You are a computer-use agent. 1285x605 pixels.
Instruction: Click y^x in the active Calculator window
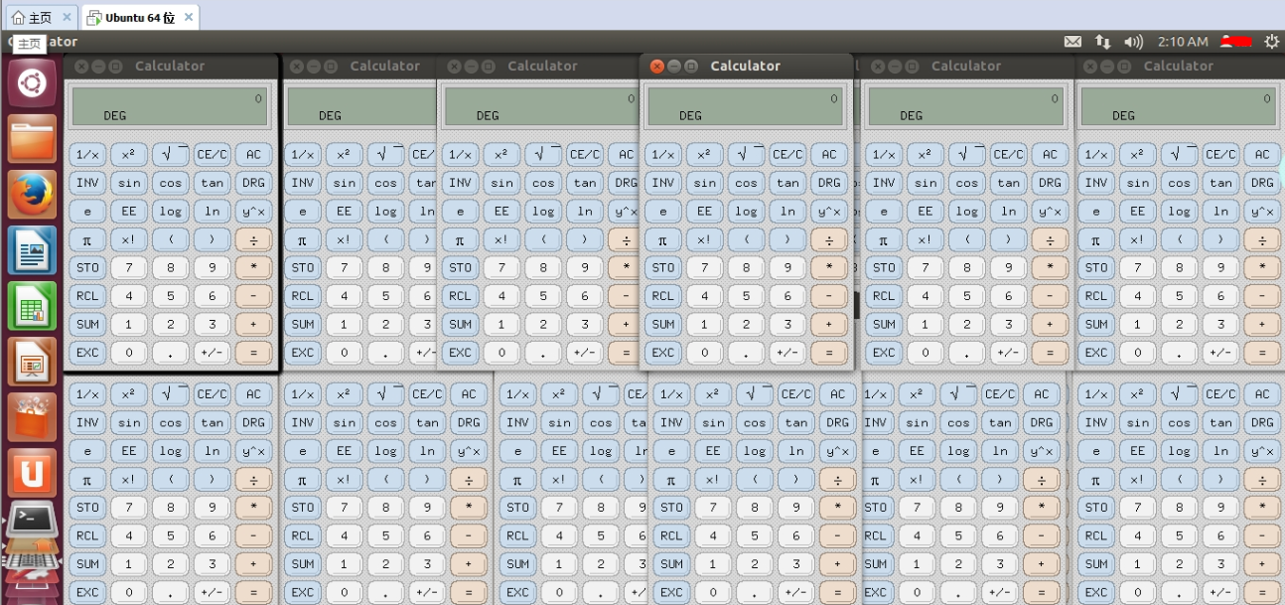[x=829, y=211]
